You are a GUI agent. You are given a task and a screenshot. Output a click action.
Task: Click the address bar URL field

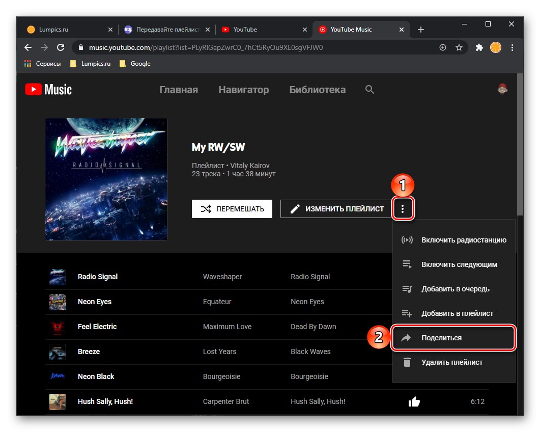pos(255,47)
